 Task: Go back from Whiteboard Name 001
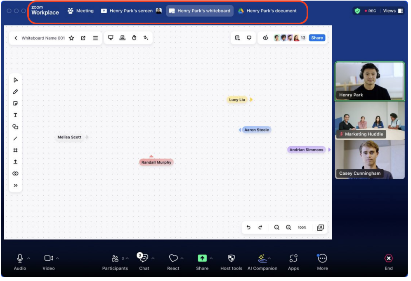[16, 38]
